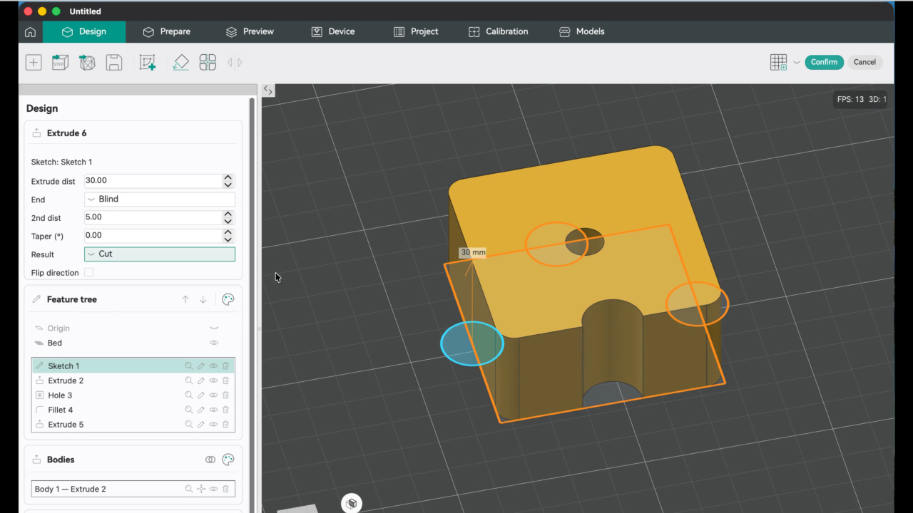Show the hidden Origin feature
913x513 pixels.
pos(214,328)
